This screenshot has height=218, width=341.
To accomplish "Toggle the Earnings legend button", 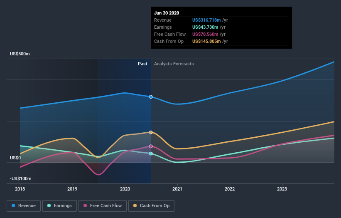I will 59,206.
